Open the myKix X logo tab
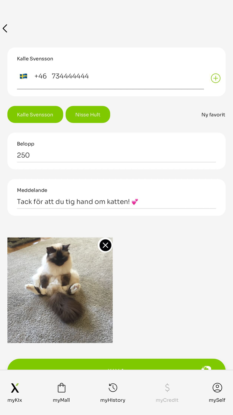 point(15,388)
